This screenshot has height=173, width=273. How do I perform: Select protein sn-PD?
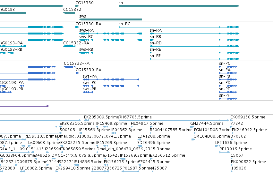point(228,86)
